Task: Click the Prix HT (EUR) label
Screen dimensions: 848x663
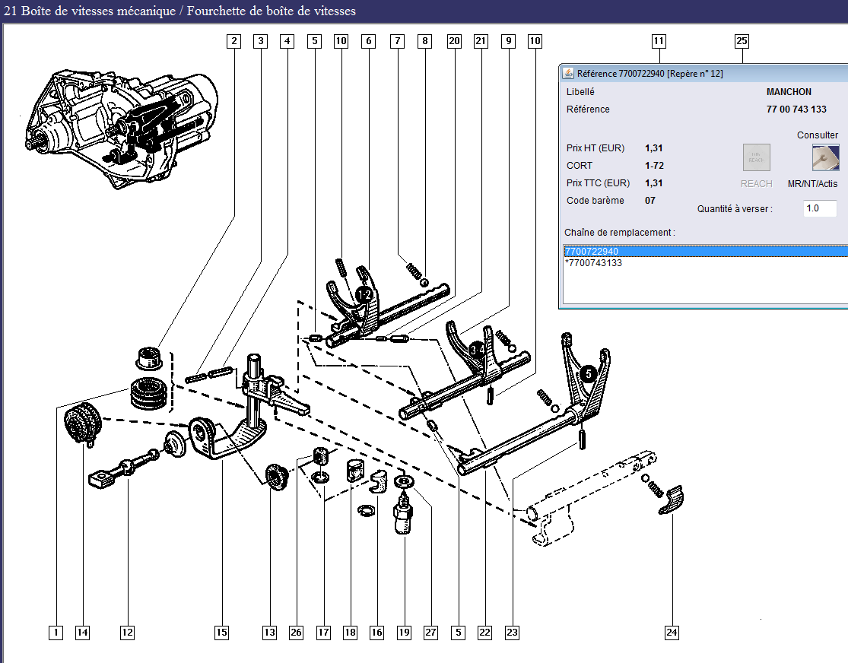Action: (596, 148)
